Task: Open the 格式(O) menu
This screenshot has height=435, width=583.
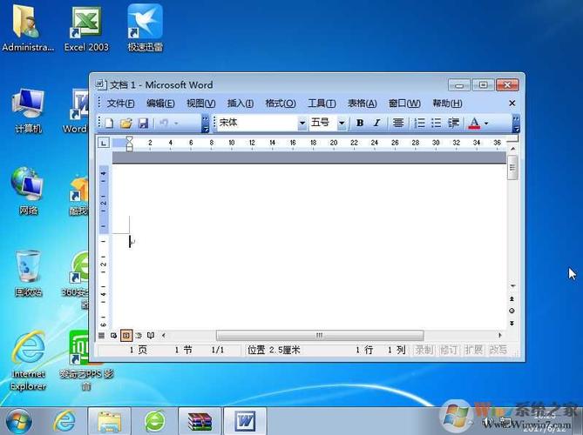Action: (x=281, y=104)
